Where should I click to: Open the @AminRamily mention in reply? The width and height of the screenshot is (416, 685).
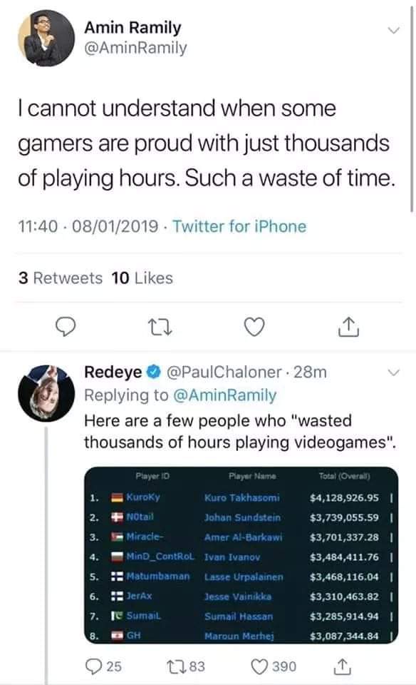(225, 395)
